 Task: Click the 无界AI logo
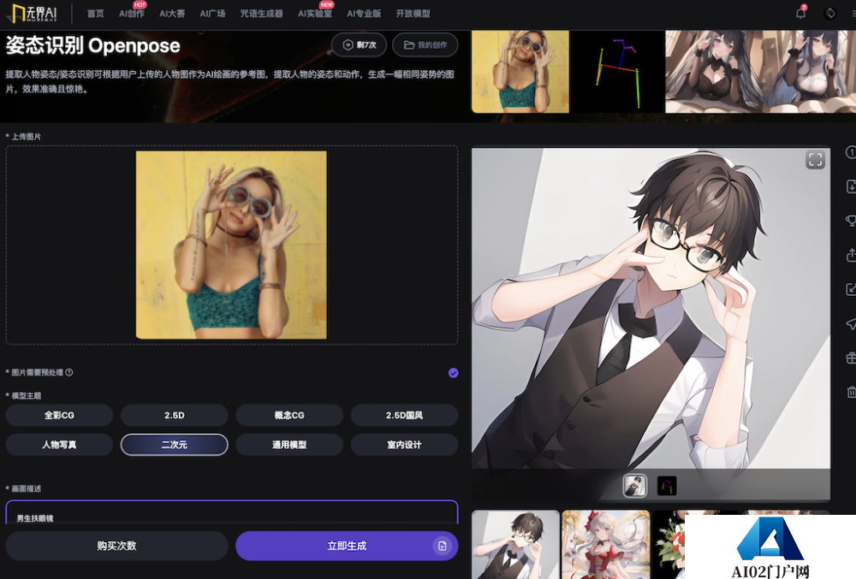pyautogui.click(x=35, y=14)
